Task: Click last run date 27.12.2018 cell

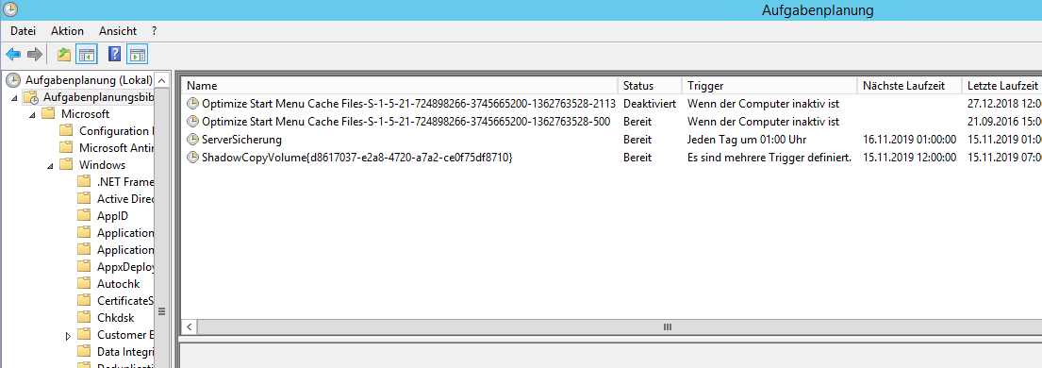Action: click(1004, 104)
